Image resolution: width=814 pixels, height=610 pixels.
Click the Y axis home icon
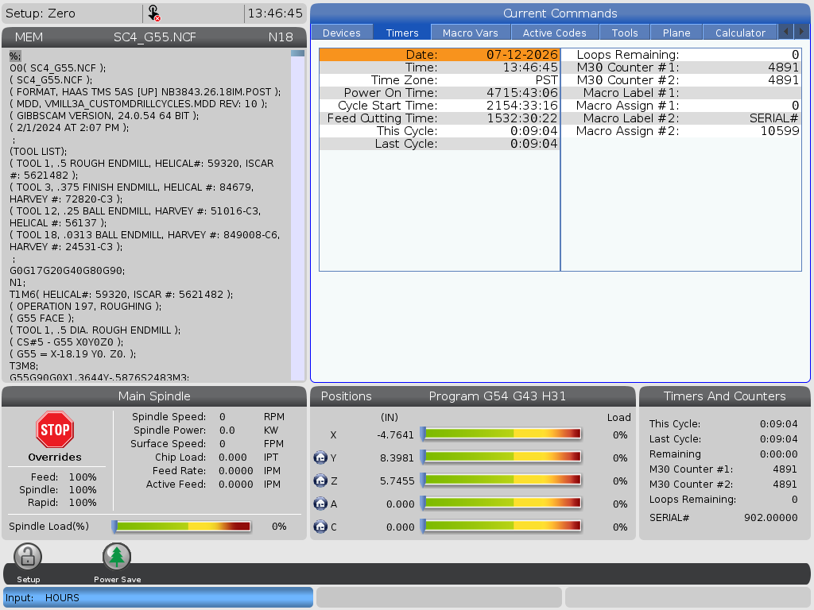321,457
